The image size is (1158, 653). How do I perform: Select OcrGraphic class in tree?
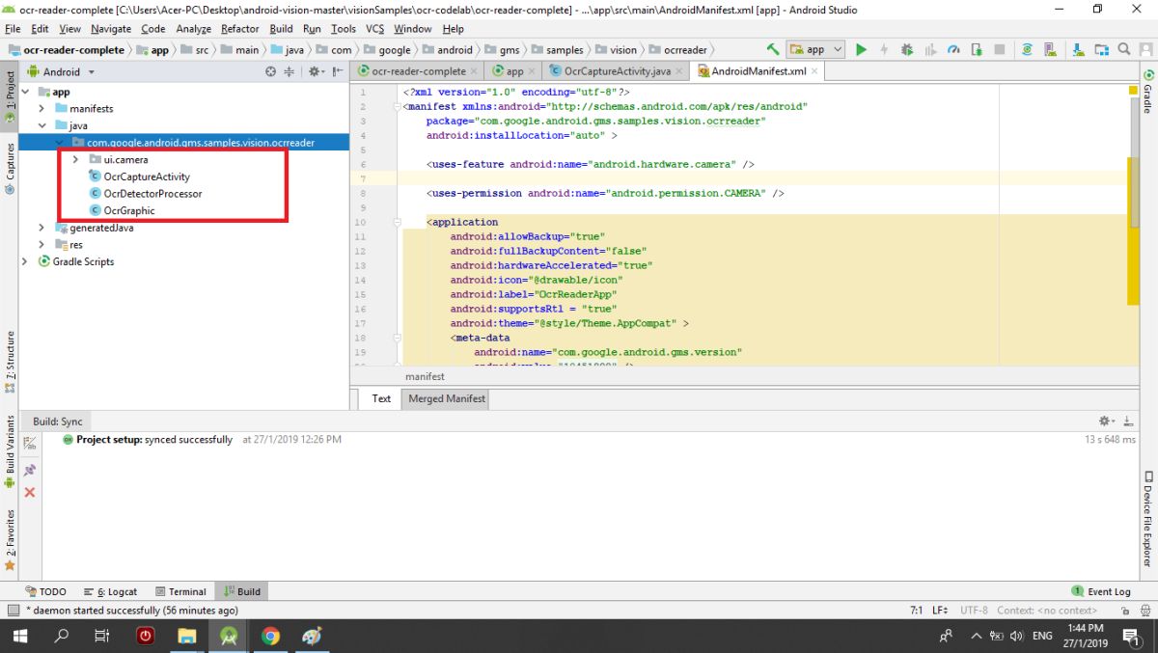click(x=121, y=210)
